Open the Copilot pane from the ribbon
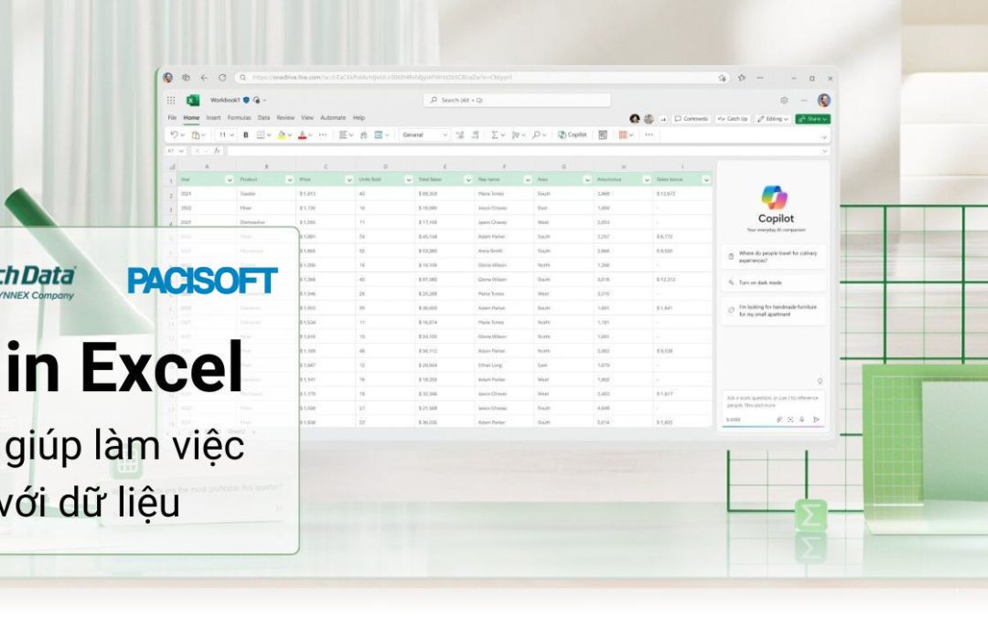Viewport: 988px width, 617px height. (571, 134)
